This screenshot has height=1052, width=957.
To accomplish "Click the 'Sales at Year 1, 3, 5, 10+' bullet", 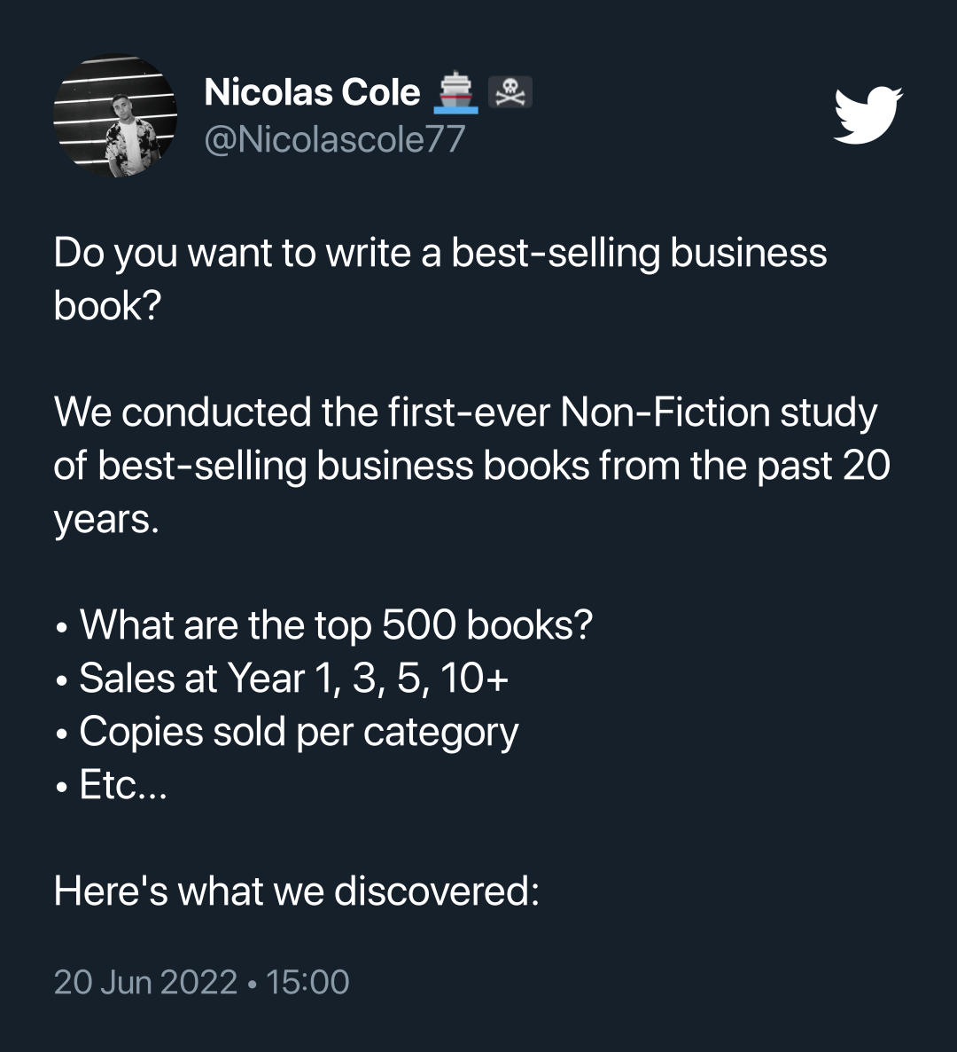I will point(294,679).
